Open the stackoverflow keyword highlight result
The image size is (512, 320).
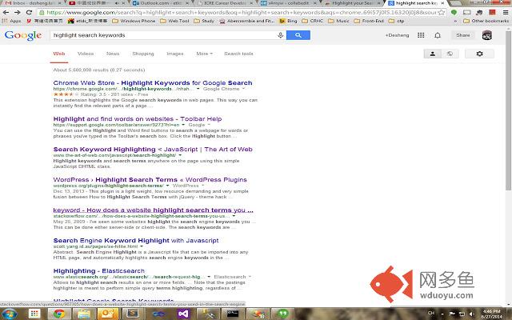[x=153, y=210]
